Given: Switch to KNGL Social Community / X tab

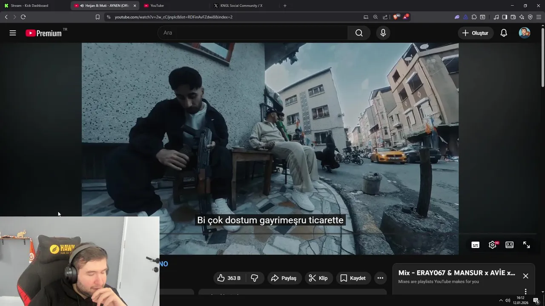Looking at the screenshot, I should click(244, 6).
